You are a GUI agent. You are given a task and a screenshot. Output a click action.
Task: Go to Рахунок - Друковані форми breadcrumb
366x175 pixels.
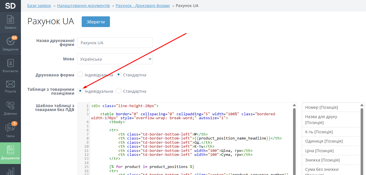tap(143, 6)
